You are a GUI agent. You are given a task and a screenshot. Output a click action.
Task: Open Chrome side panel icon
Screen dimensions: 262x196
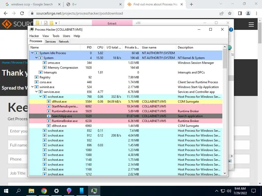tap(240, 13)
